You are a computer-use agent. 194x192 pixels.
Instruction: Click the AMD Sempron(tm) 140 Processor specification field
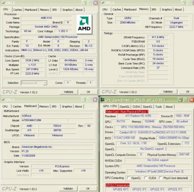tap(58, 37)
